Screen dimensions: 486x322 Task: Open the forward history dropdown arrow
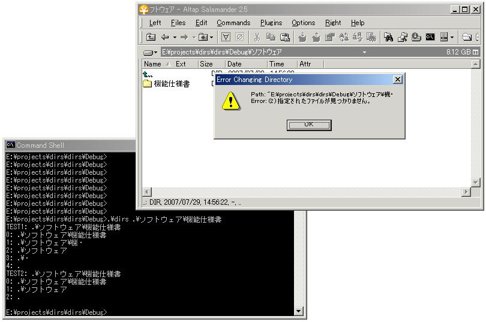pyautogui.click(x=194, y=38)
